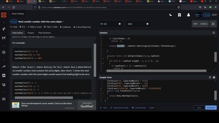This screenshot has width=219, height=123.
Task: Toggle fullscreen editor mode icon beside EMACS
Action: pyautogui.click(x=213, y=24)
